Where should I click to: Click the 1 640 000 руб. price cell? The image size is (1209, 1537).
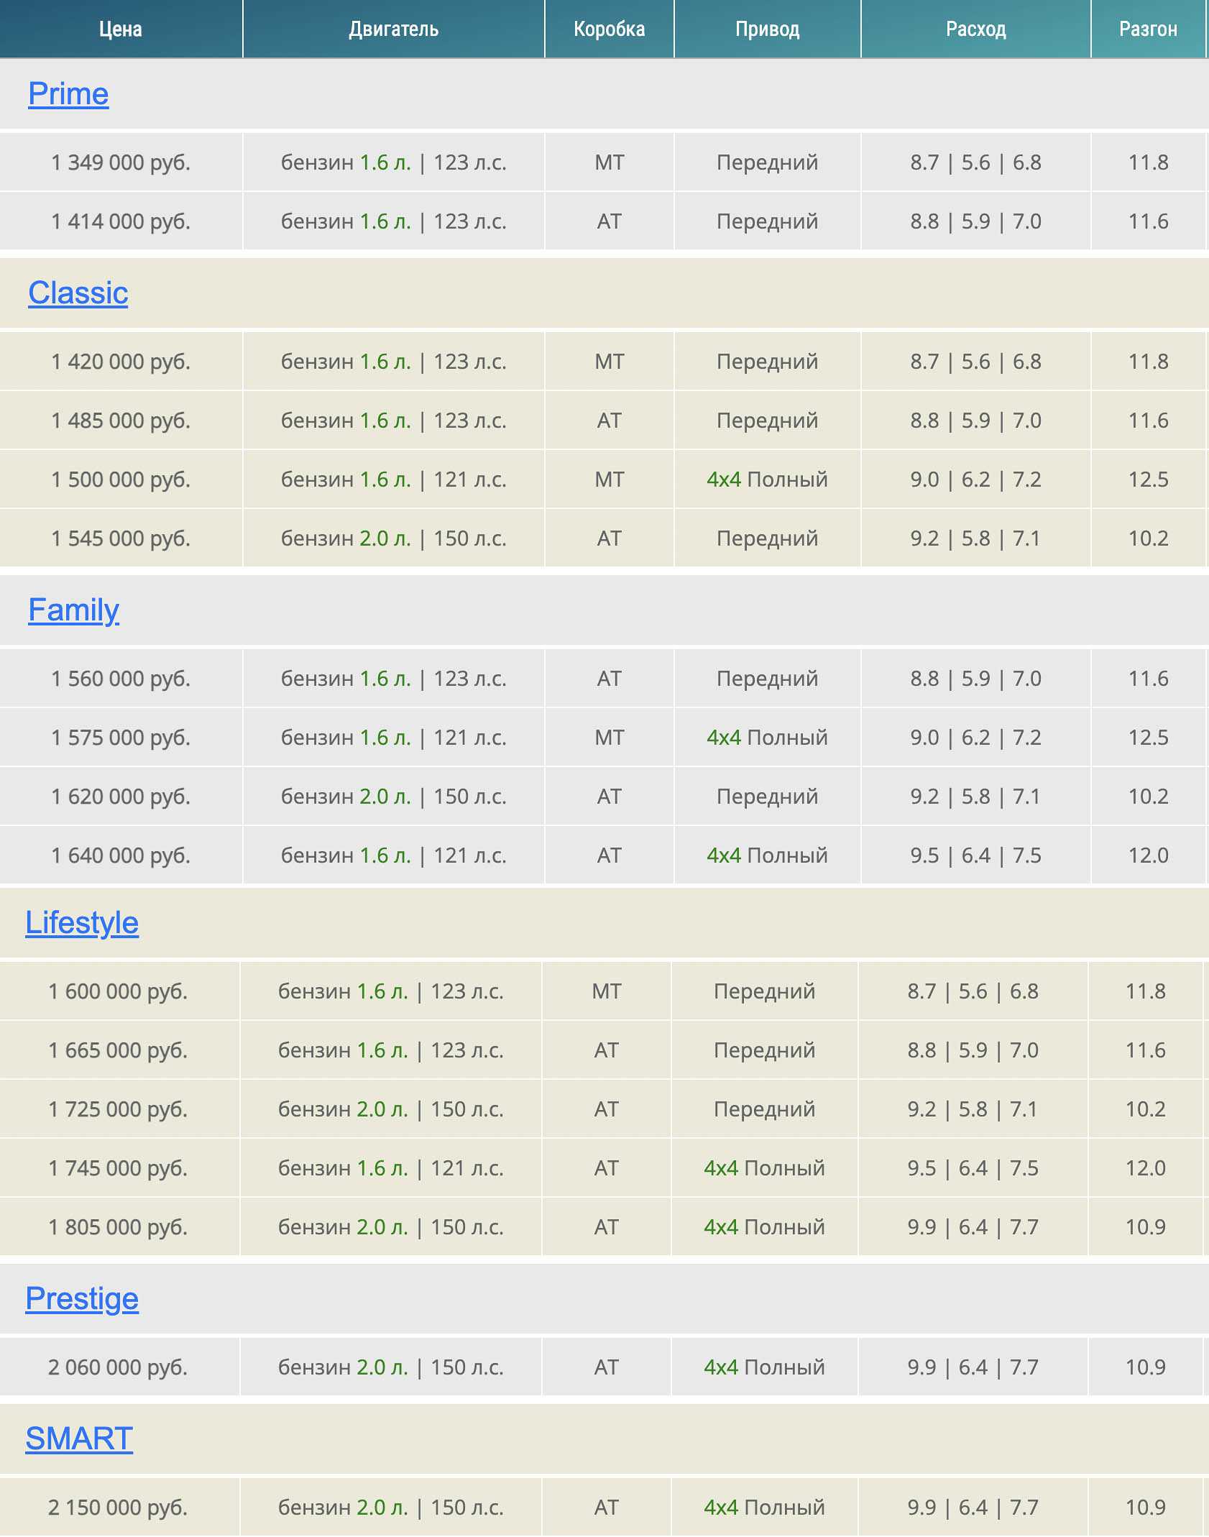click(121, 855)
